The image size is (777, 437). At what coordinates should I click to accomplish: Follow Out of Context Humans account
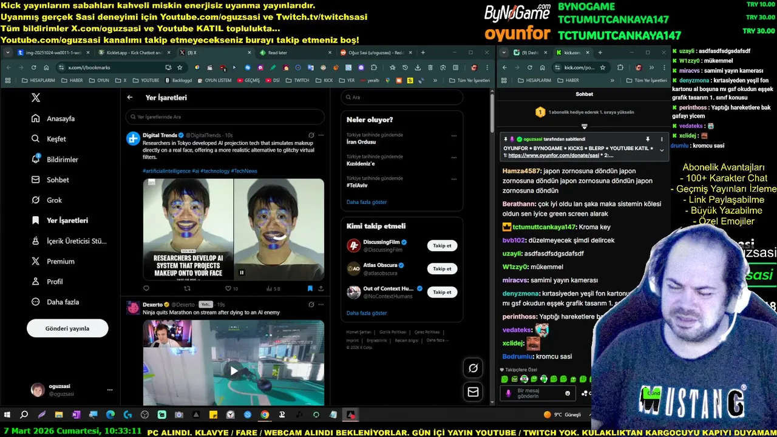[443, 292]
